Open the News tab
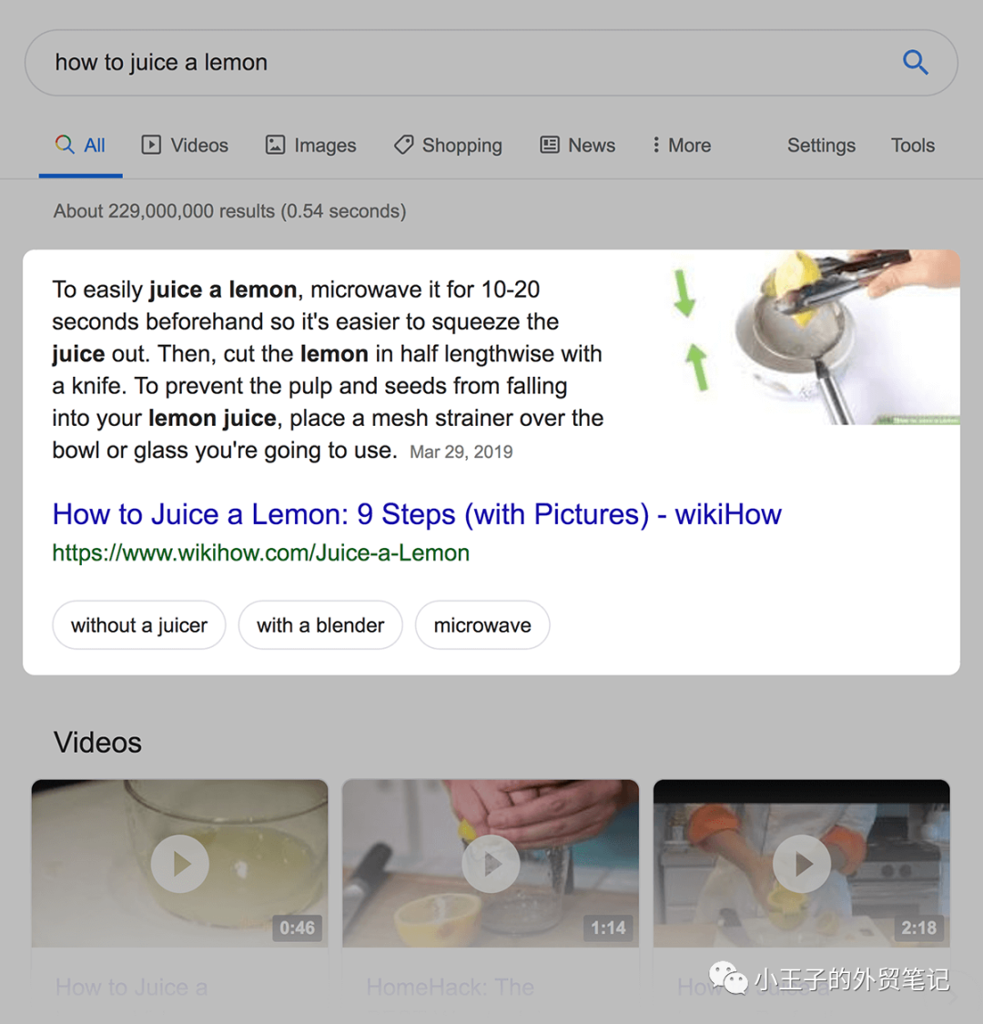Screen dimensions: 983x1024 click(x=577, y=145)
